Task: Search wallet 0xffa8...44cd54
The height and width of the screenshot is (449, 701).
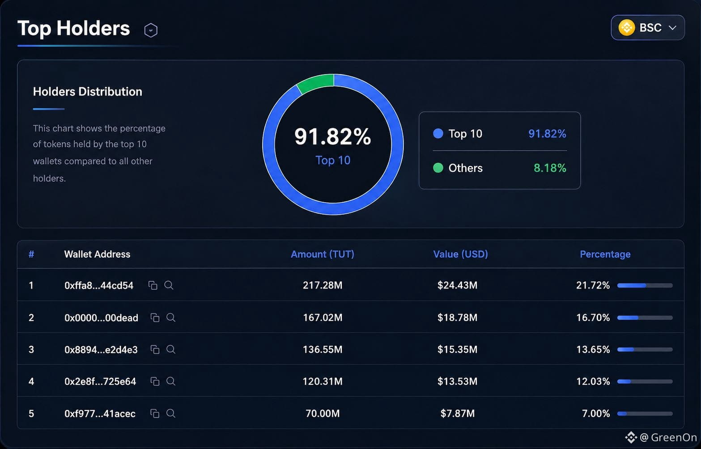Action: 169,285
